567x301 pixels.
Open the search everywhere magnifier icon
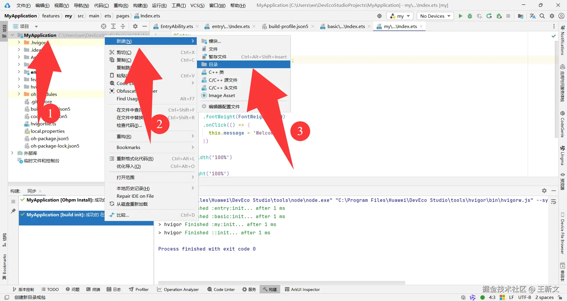coord(542,16)
